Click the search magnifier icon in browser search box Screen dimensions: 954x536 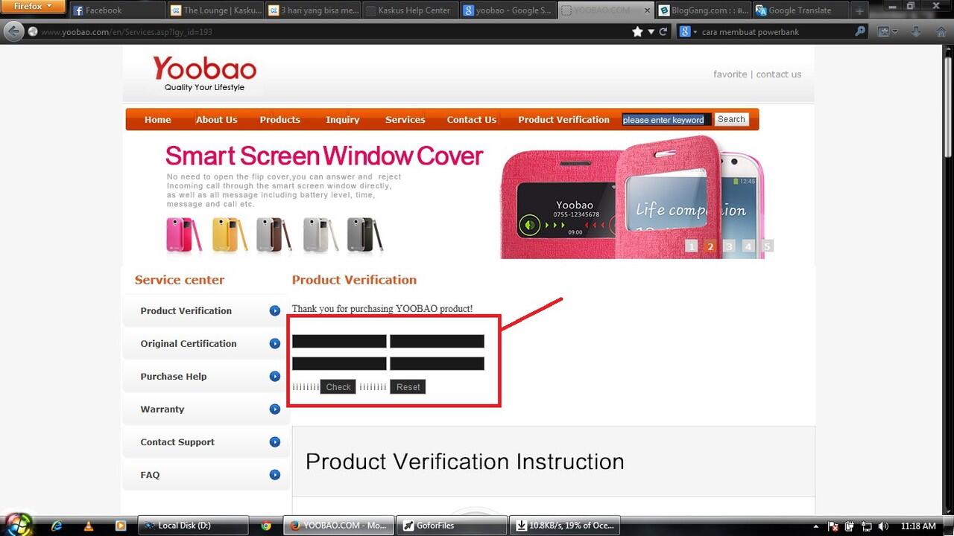point(859,31)
